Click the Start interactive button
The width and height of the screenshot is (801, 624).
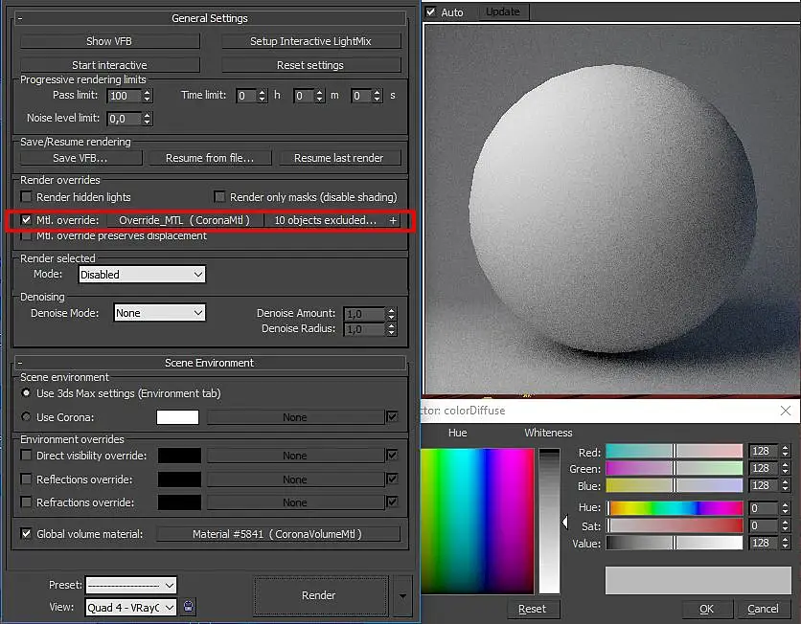[110, 65]
